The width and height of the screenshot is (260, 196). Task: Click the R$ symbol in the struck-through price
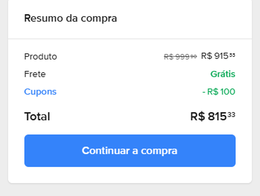coord(169,57)
